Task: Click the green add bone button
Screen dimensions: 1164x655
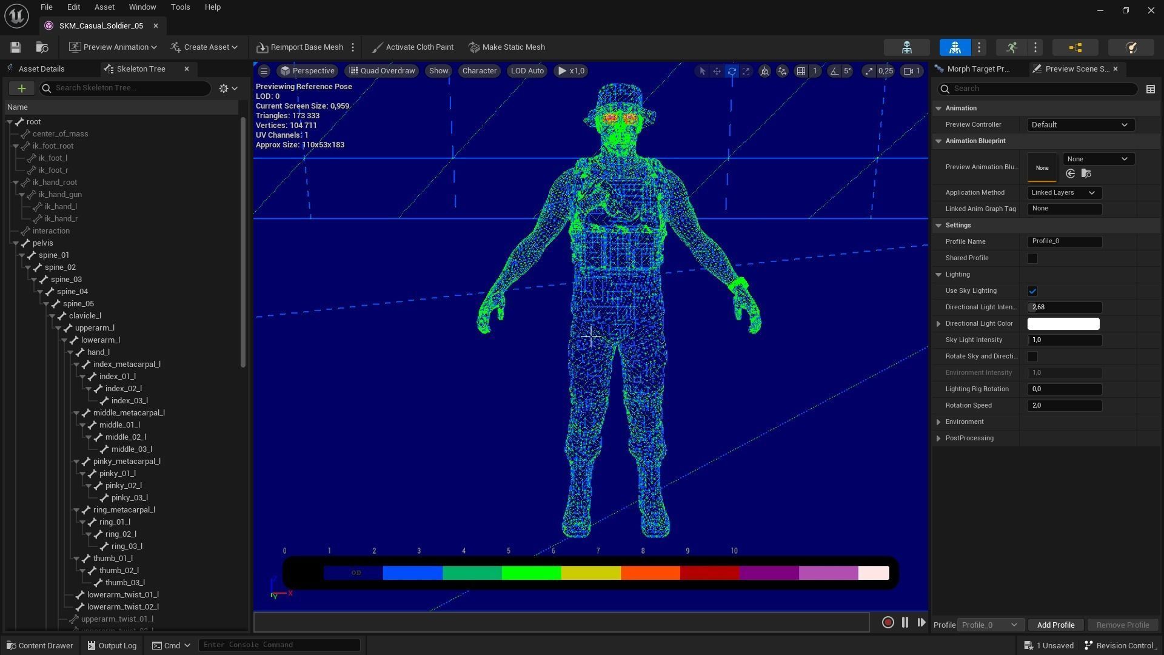Action: click(x=21, y=89)
